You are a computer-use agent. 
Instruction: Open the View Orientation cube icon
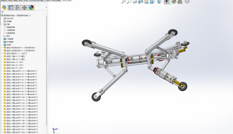[152, 1]
